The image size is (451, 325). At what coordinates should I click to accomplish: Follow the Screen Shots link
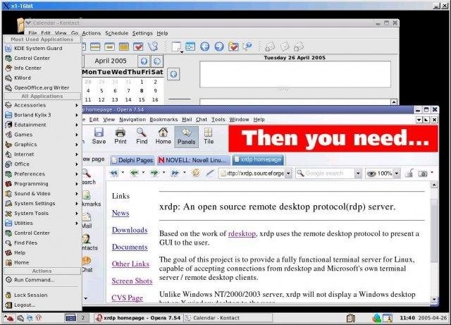click(x=132, y=281)
